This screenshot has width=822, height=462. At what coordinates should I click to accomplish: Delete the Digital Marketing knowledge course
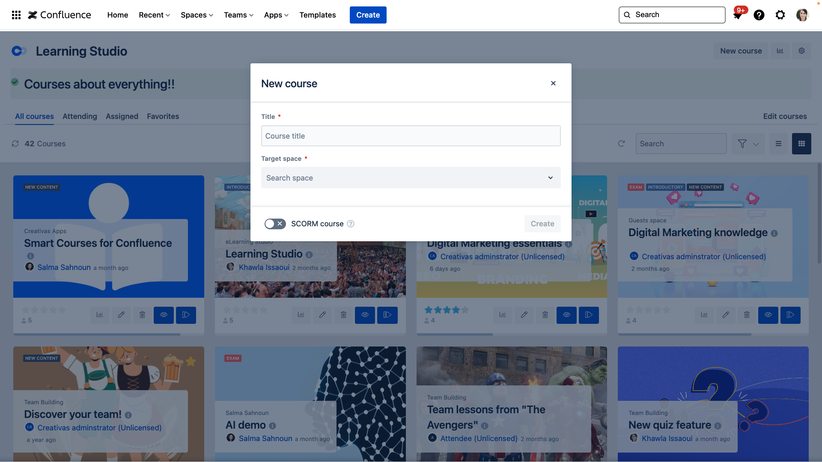coord(747,315)
